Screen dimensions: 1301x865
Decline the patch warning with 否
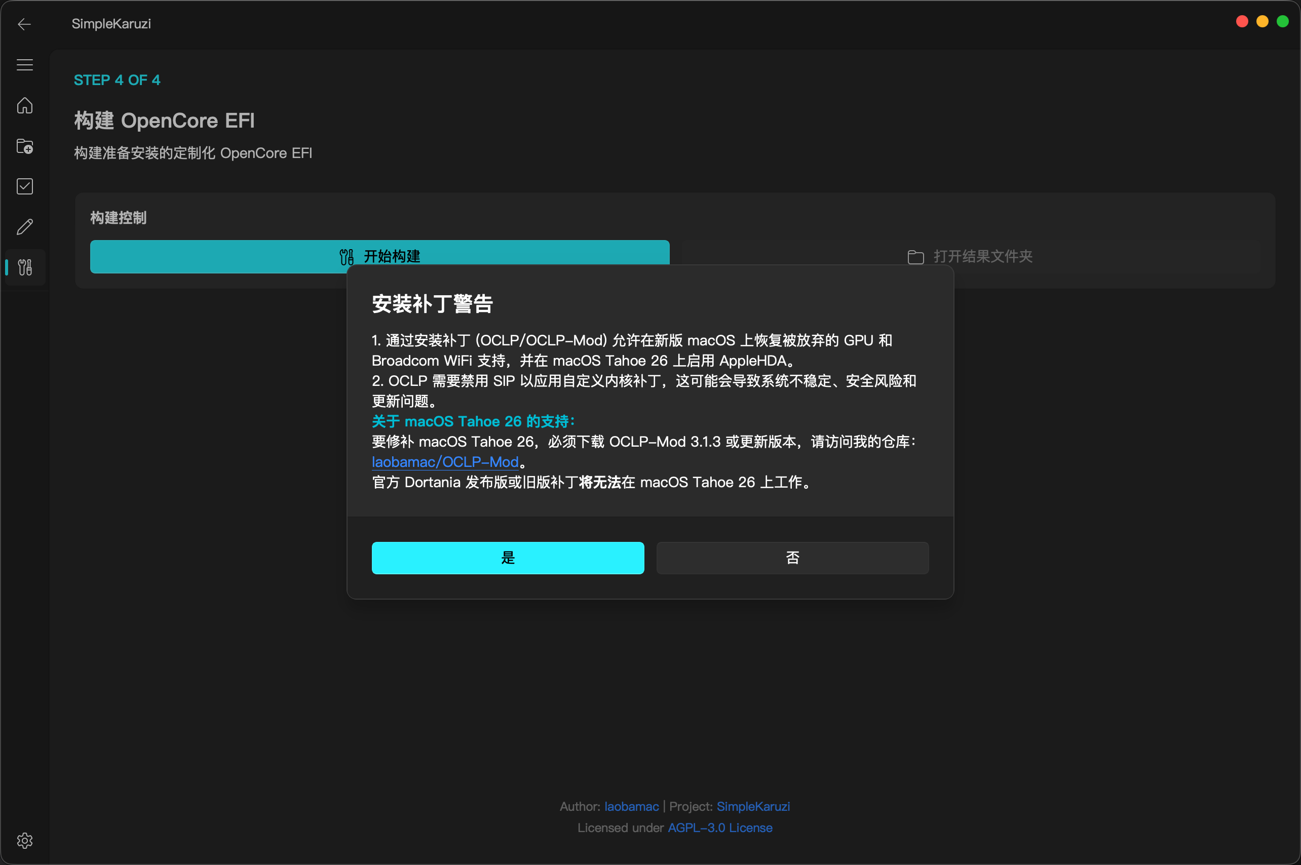[x=791, y=558]
